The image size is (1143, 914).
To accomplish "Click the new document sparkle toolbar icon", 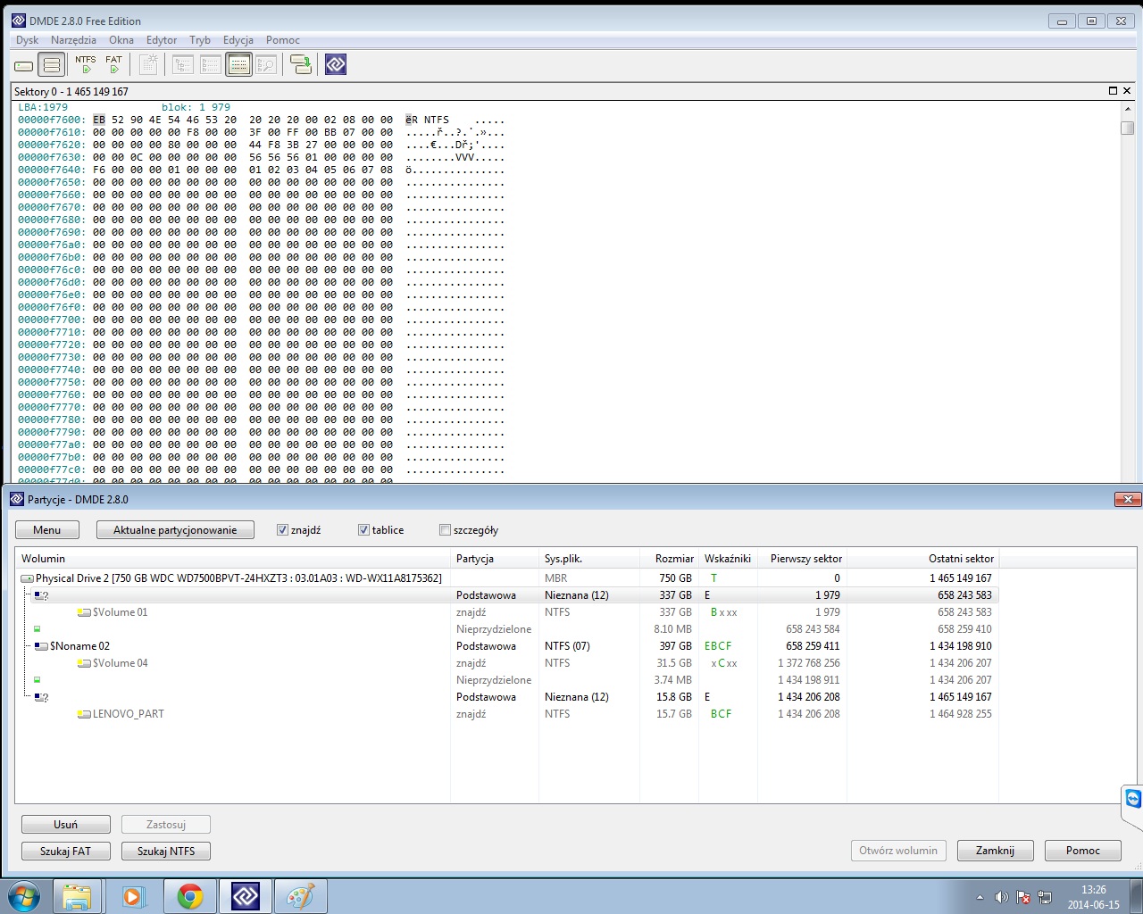I will 148,64.
